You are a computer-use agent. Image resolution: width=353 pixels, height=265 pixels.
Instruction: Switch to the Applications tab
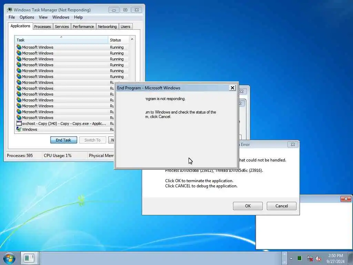pyautogui.click(x=20, y=26)
